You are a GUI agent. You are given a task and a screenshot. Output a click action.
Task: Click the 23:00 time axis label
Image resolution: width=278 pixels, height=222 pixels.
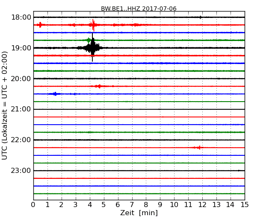21,170
